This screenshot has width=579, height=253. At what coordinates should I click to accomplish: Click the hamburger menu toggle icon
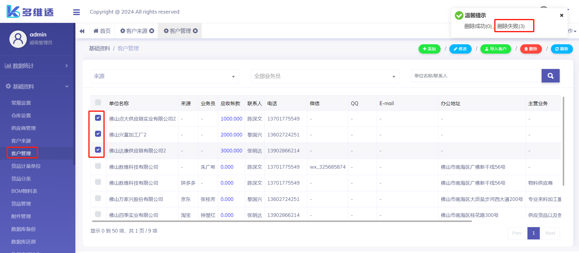tap(76, 12)
